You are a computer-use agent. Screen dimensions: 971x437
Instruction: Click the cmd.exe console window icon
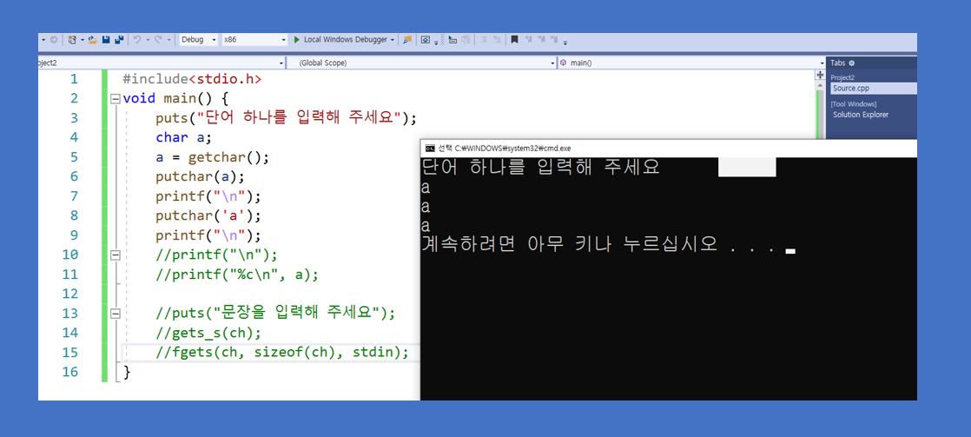coord(429,149)
